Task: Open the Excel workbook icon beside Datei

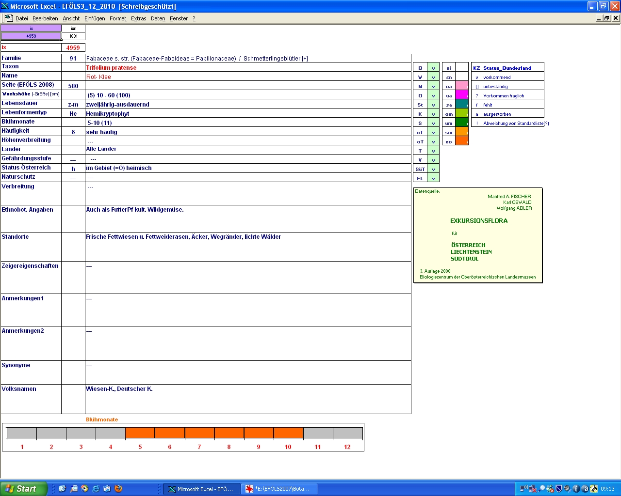Action: click(x=9, y=18)
